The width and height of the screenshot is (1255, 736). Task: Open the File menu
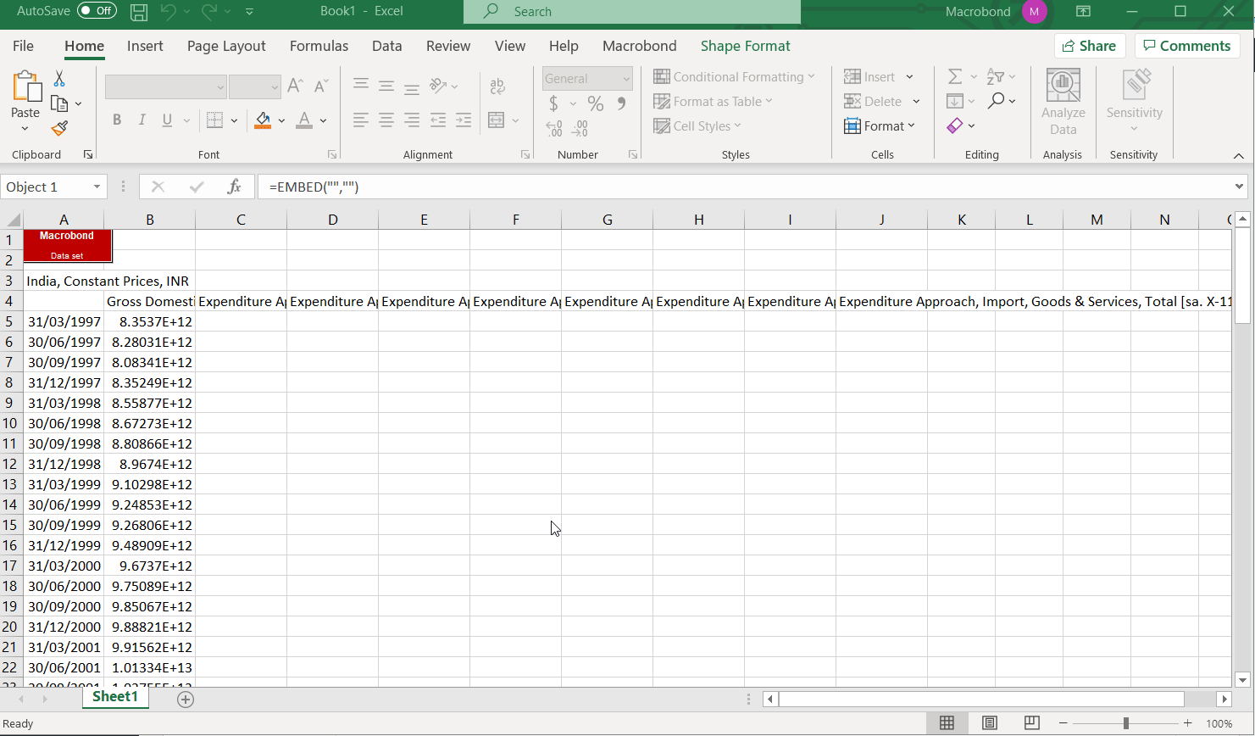coord(24,46)
